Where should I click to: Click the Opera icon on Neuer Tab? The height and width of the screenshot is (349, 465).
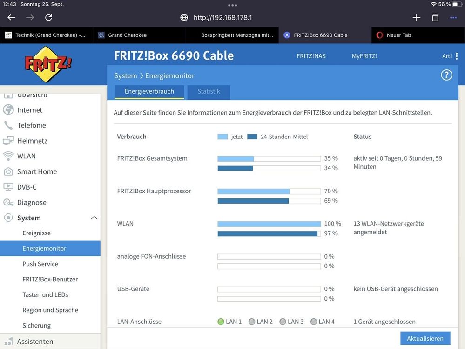click(379, 35)
